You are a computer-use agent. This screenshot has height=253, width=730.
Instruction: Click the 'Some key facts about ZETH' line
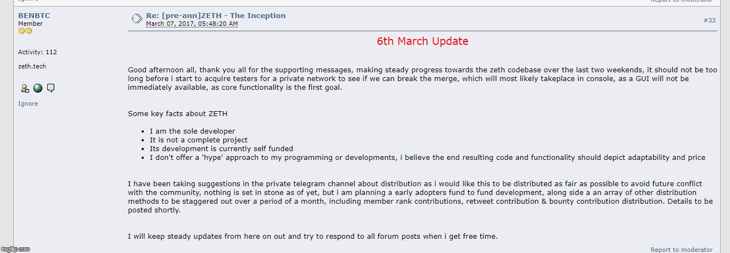[178, 114]
